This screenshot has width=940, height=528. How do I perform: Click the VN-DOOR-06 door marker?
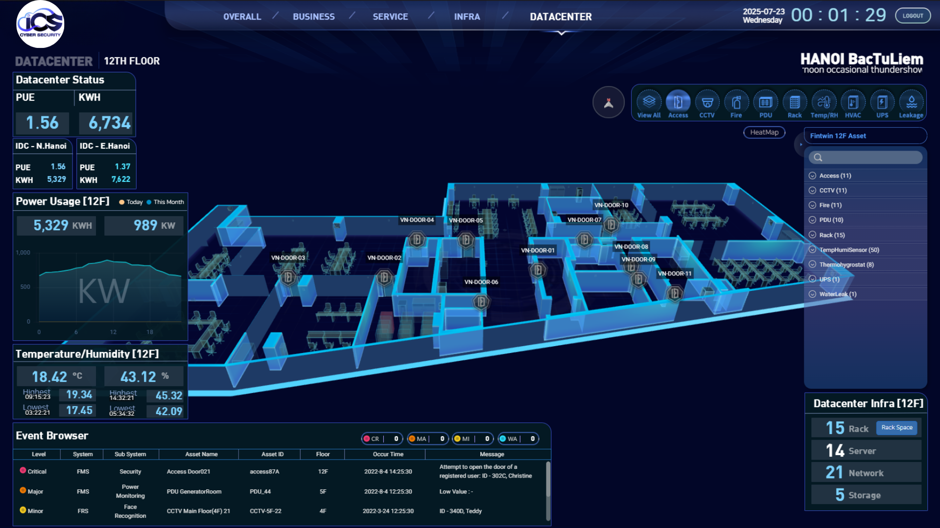tap(481, 302)
